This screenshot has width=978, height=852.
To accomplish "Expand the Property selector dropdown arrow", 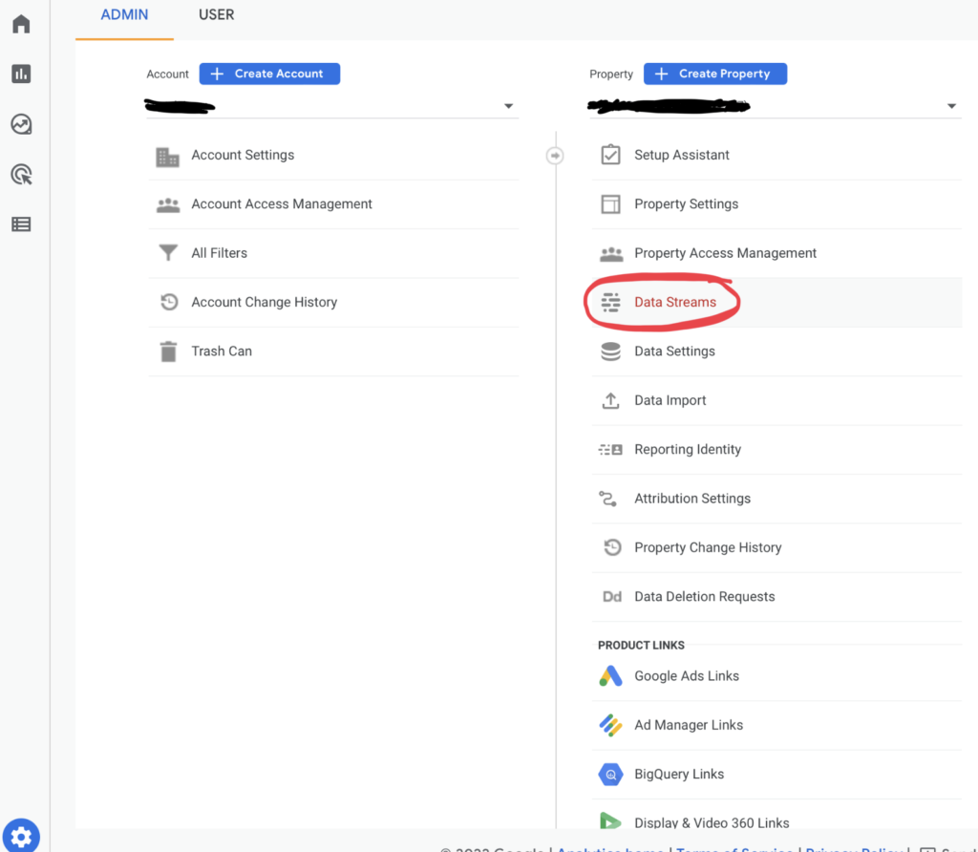I will (951, 106).
